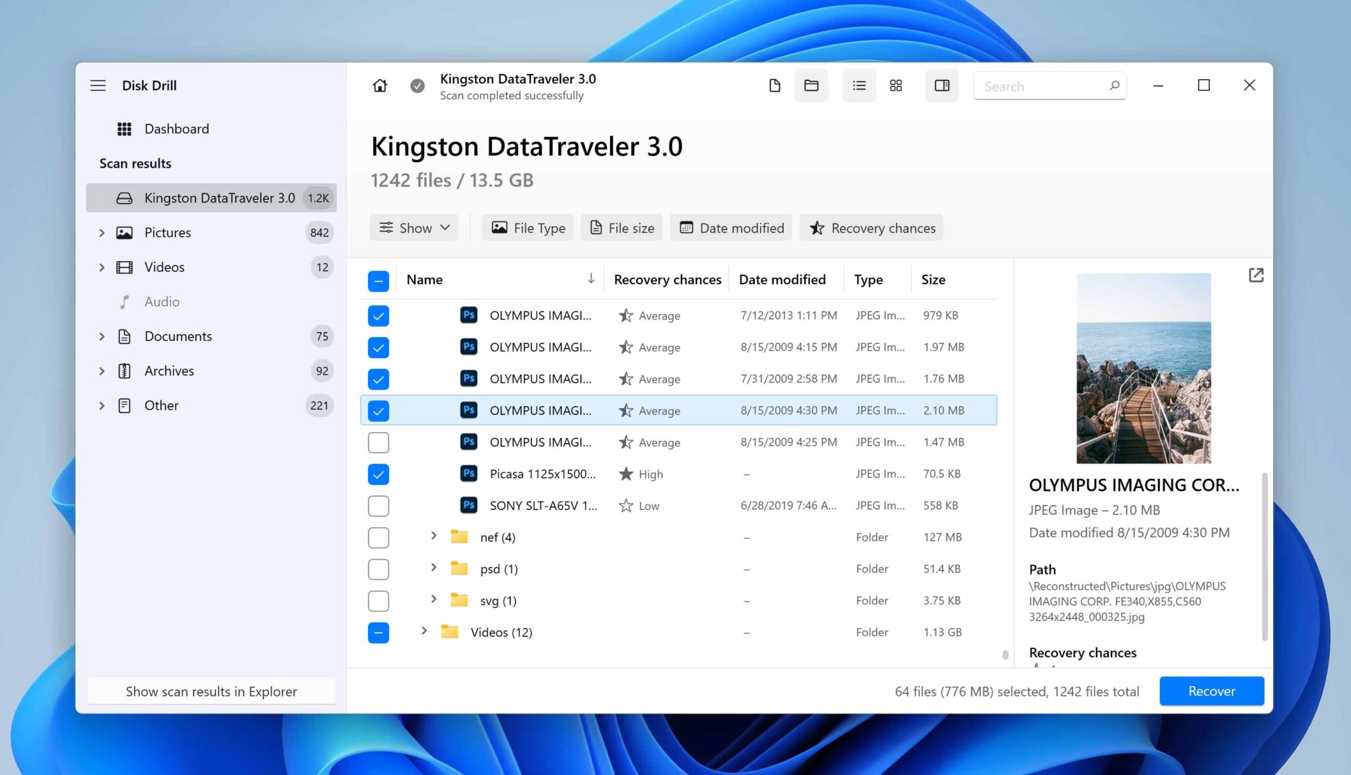Click the folder view icon in toolbar
The width and height of the screenshot is (1351, 775).
(x=811, y=85)
